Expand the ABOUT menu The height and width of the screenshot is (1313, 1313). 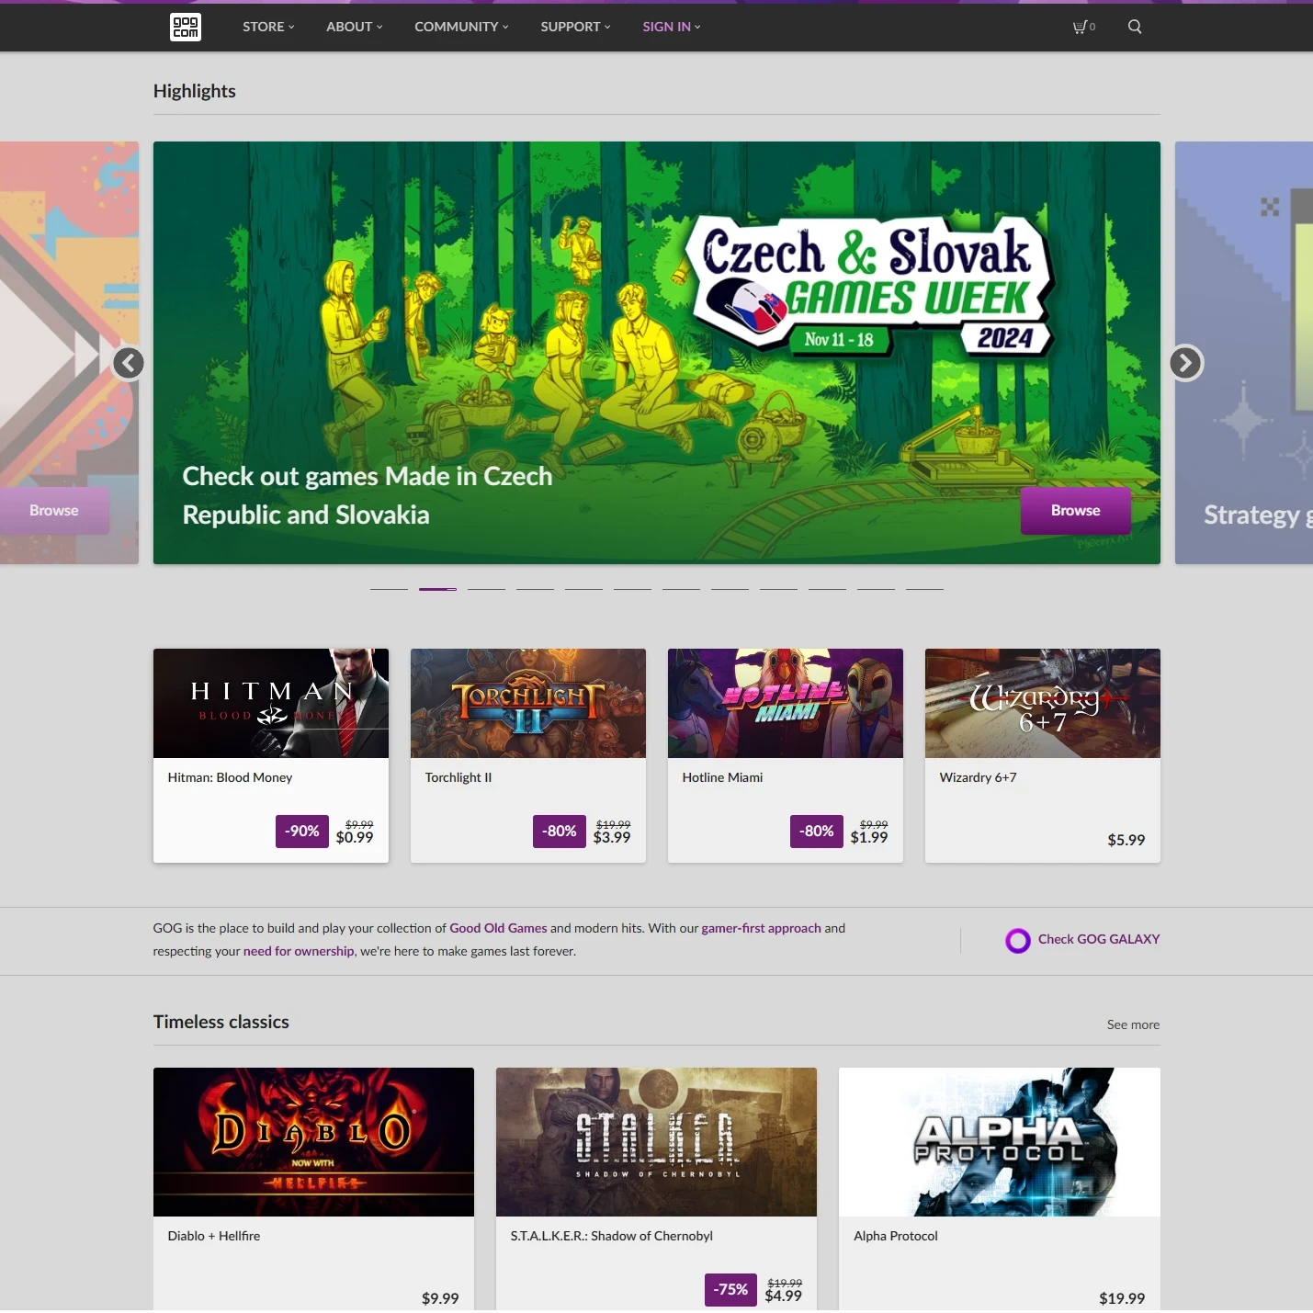click(352, 27)
